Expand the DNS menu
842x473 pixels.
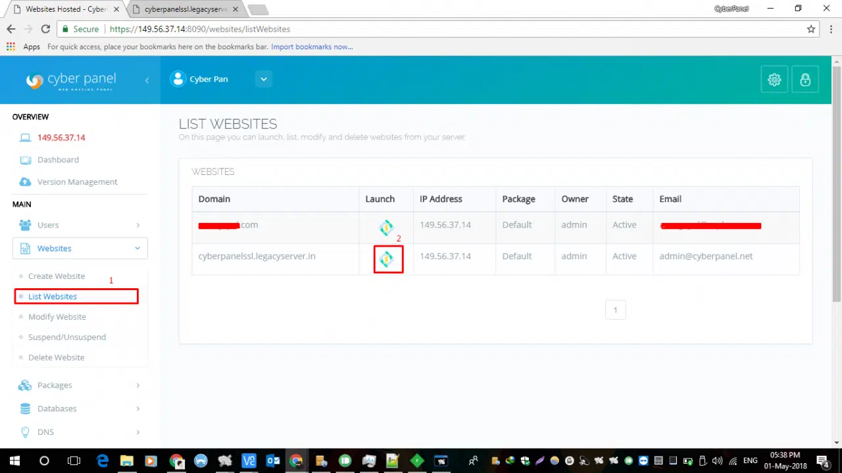pyautogui.click(x=80, y=432)
